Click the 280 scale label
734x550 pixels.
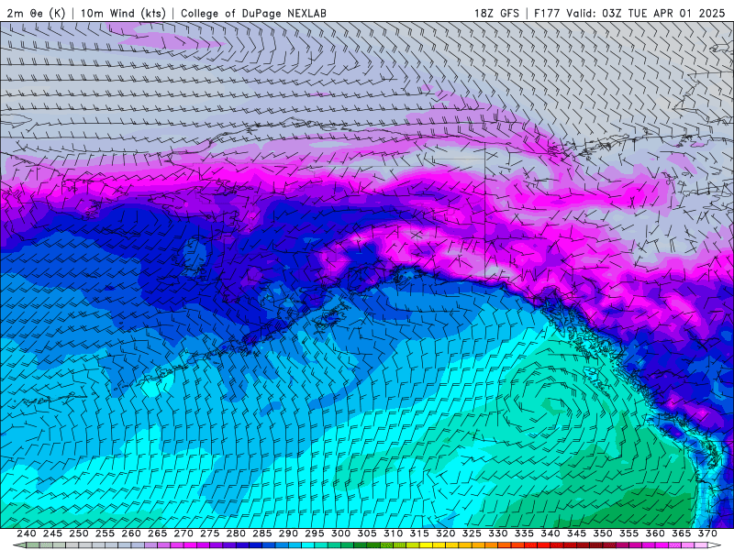point(236,533)
